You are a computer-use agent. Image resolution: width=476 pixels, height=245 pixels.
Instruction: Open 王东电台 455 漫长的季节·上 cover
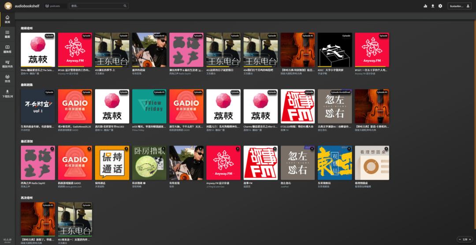(x=112, y=50)
